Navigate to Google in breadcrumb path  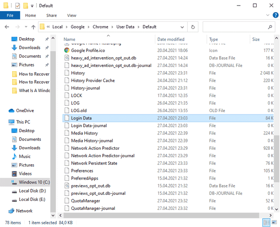tap(77, 27)
